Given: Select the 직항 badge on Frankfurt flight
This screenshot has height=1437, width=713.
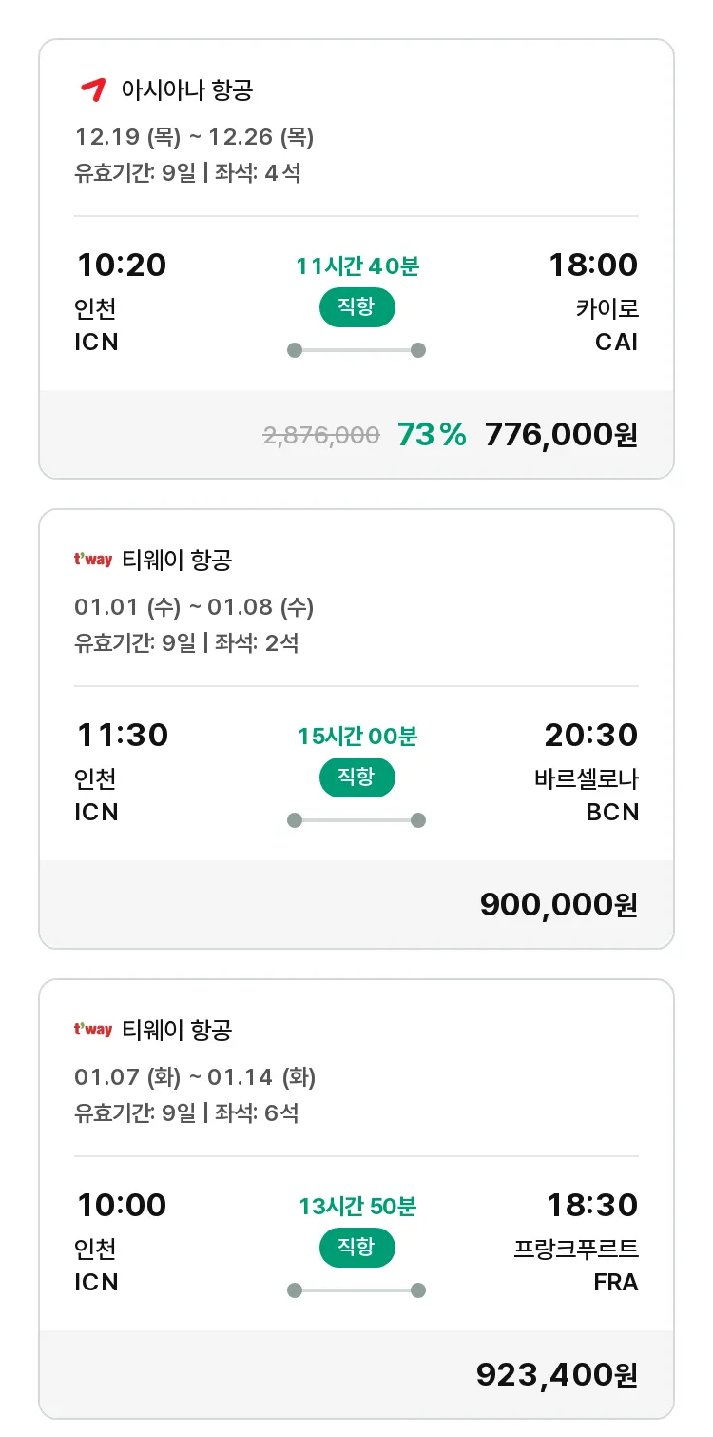Looking at the screenshot, I should coord(356,1248).
